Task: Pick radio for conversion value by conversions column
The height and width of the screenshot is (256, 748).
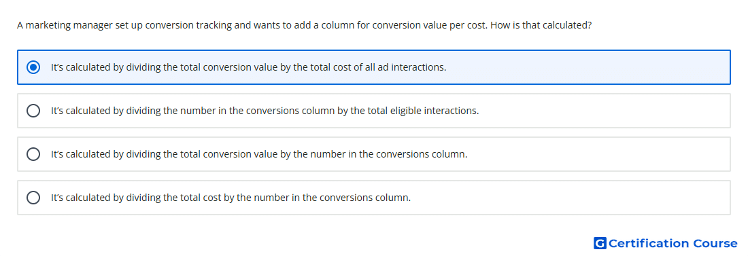Action: click(33, 154)
